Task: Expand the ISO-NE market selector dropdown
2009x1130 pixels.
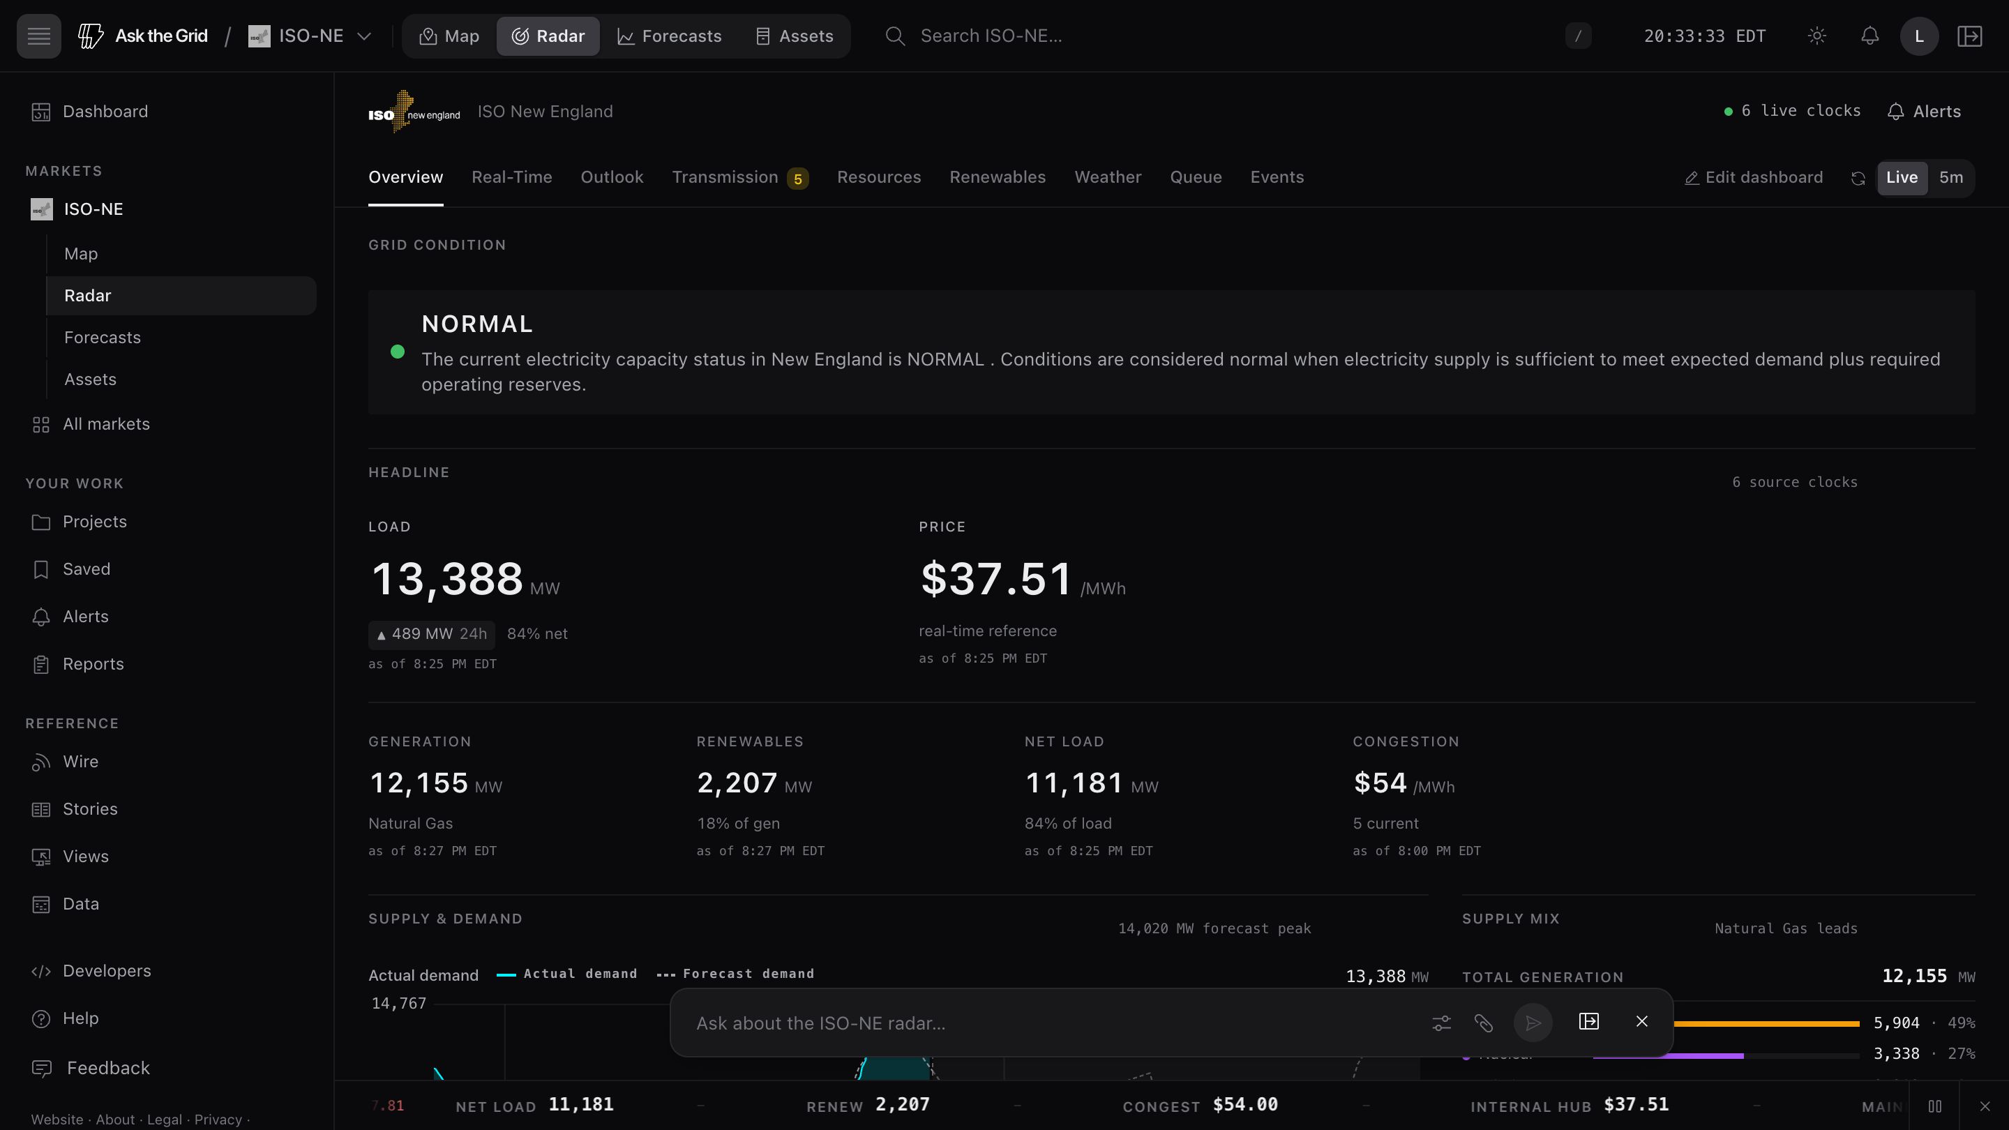Action: [x=310, y=36]
